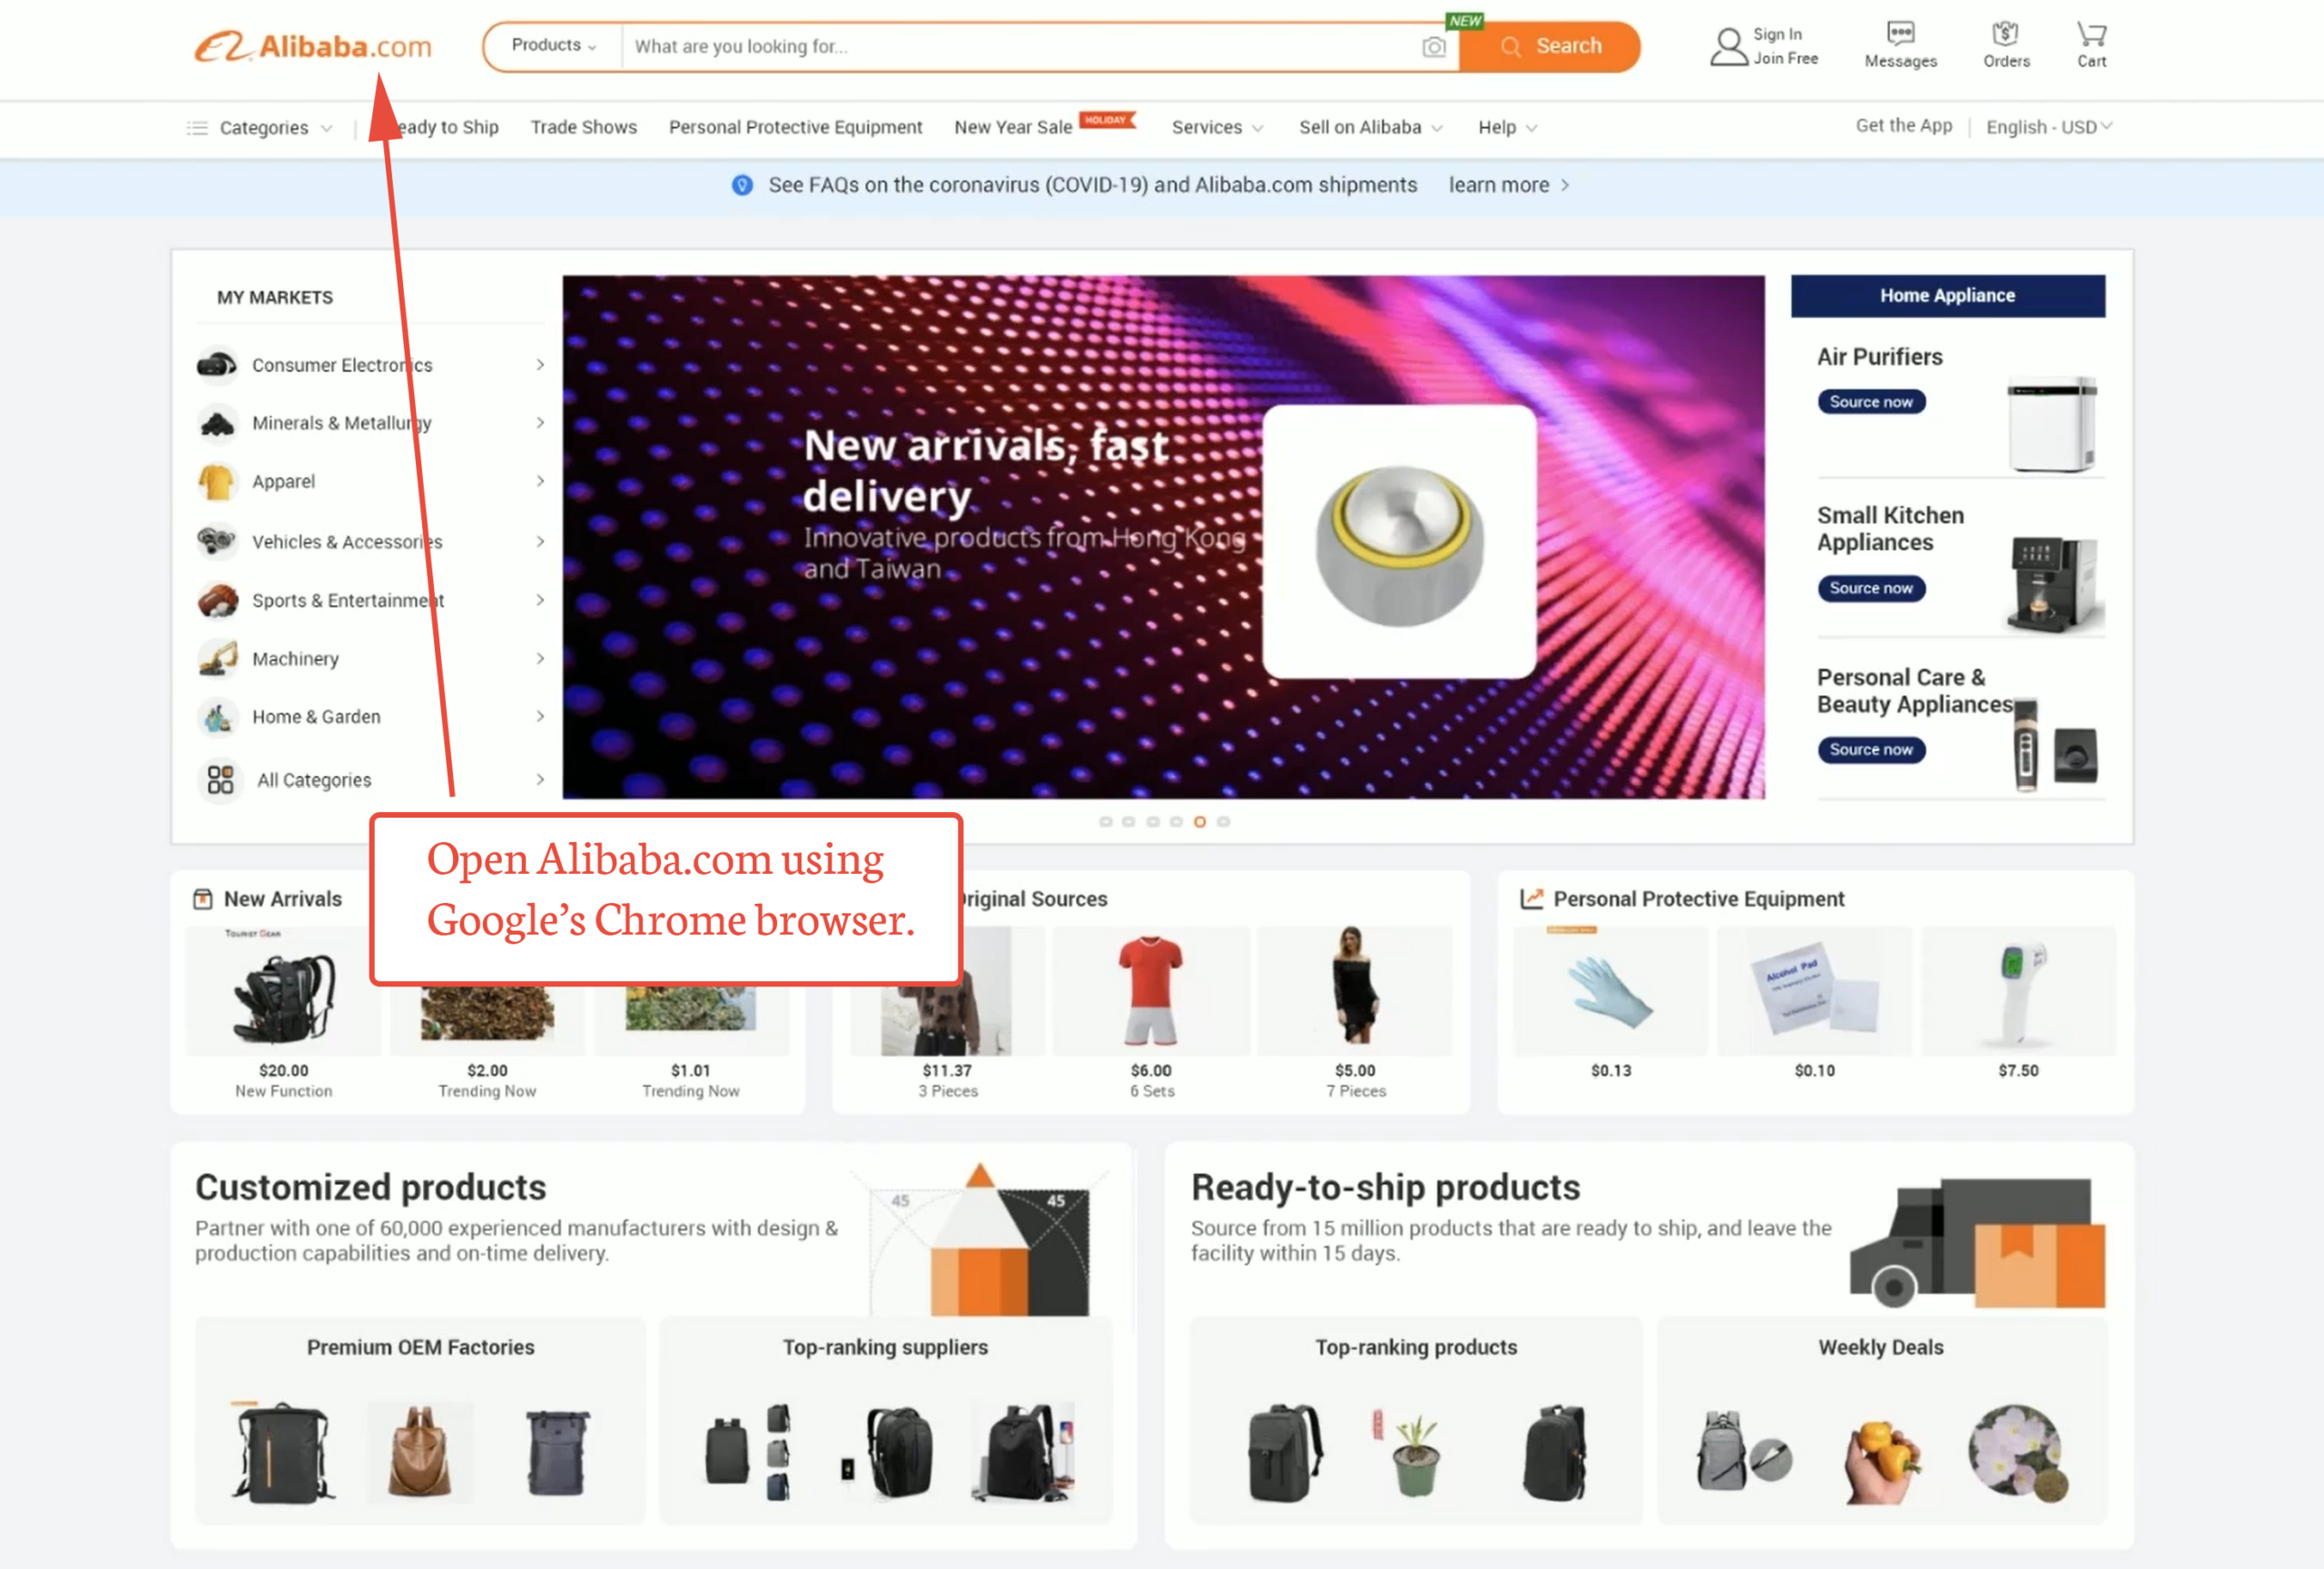
Task: Click the camera image search icon
Action: click(1434, 47)
